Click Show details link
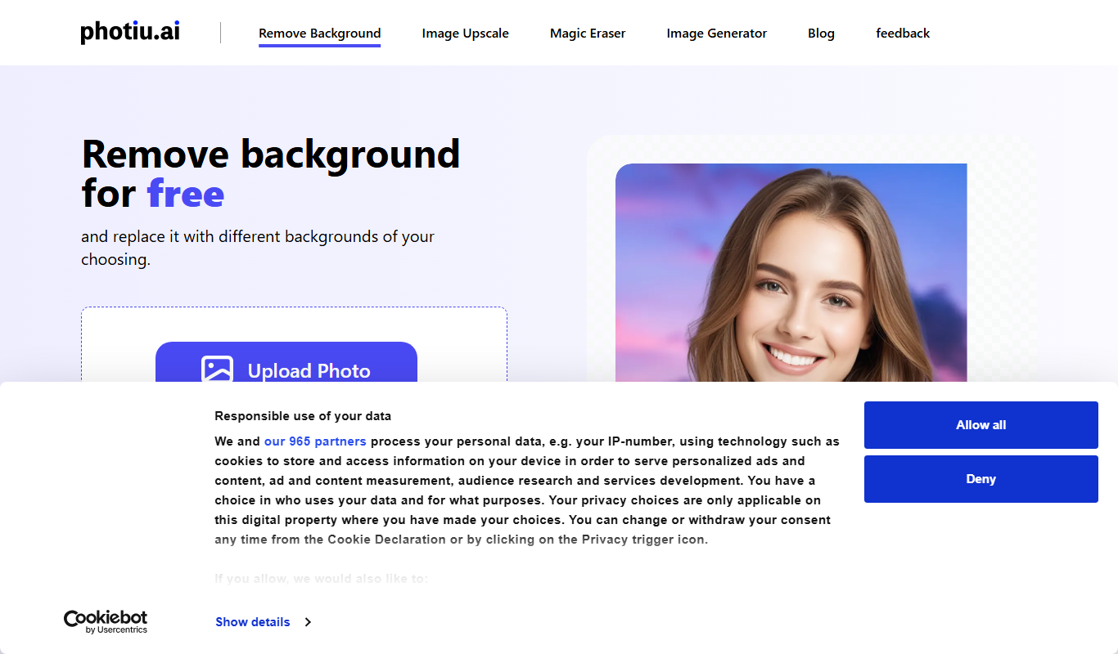The height and width of the screenshot is (654, 1118). coord(253,622)
